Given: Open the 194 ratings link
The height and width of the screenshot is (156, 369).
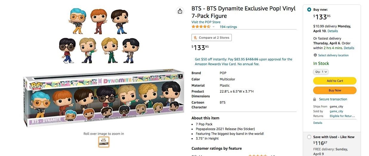Looking at the screenshot, I should click(228, 27).
